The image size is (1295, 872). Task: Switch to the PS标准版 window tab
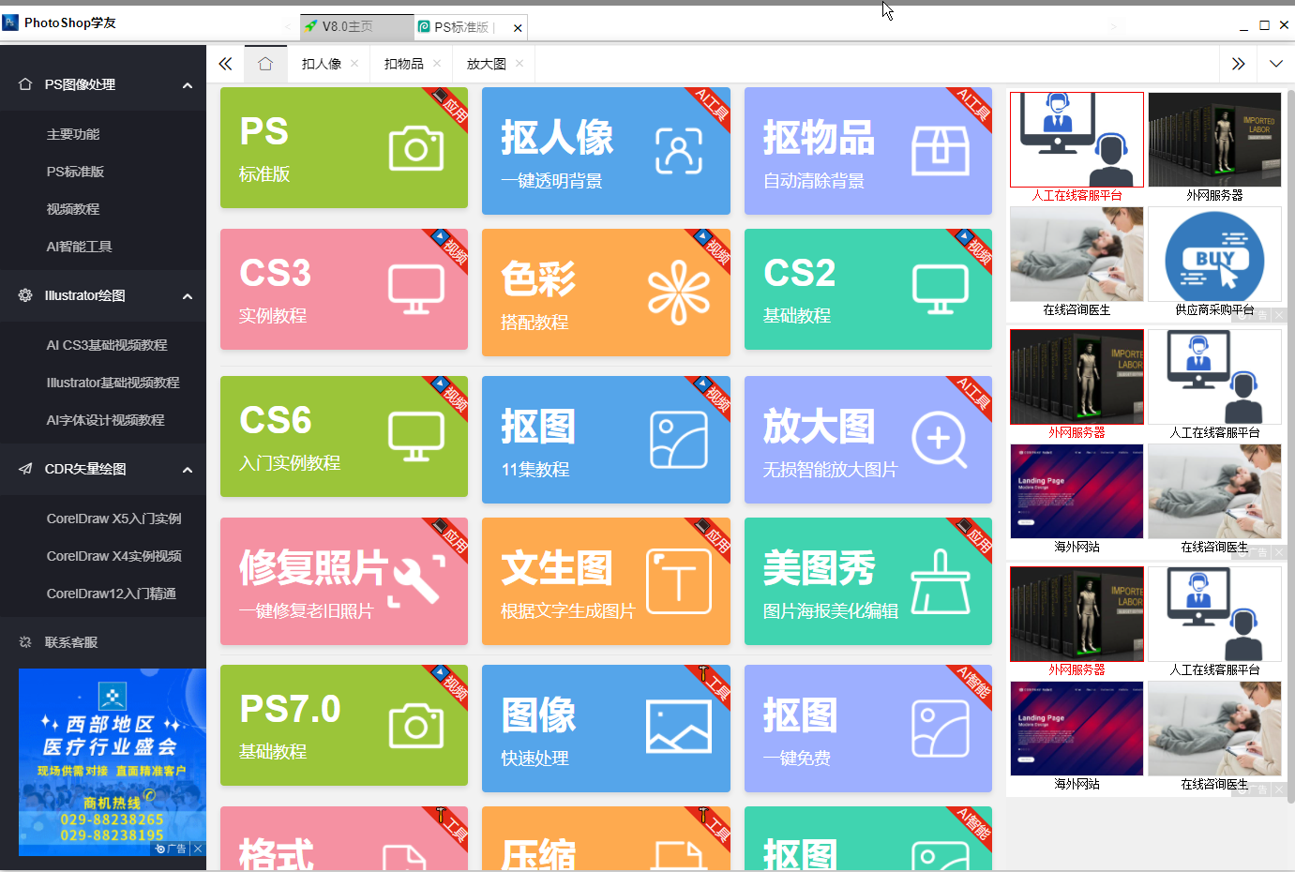click(461, 27)
